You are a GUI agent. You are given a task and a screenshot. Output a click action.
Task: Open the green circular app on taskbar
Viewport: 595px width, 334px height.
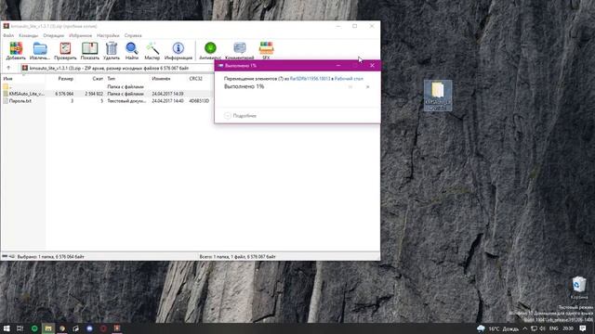click(34, 328)
